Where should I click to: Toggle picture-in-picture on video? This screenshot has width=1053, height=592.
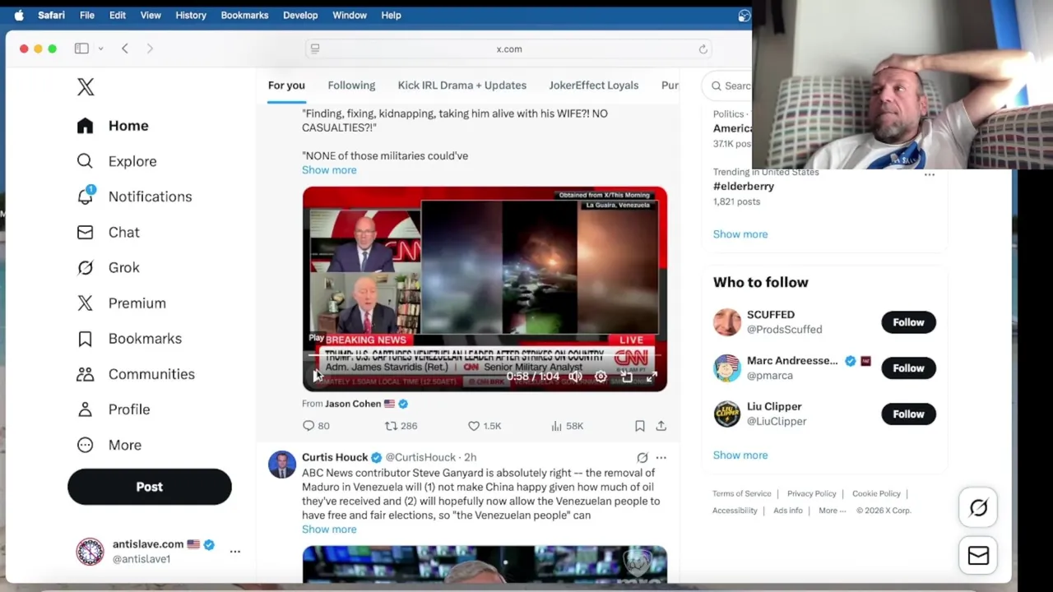626,377
